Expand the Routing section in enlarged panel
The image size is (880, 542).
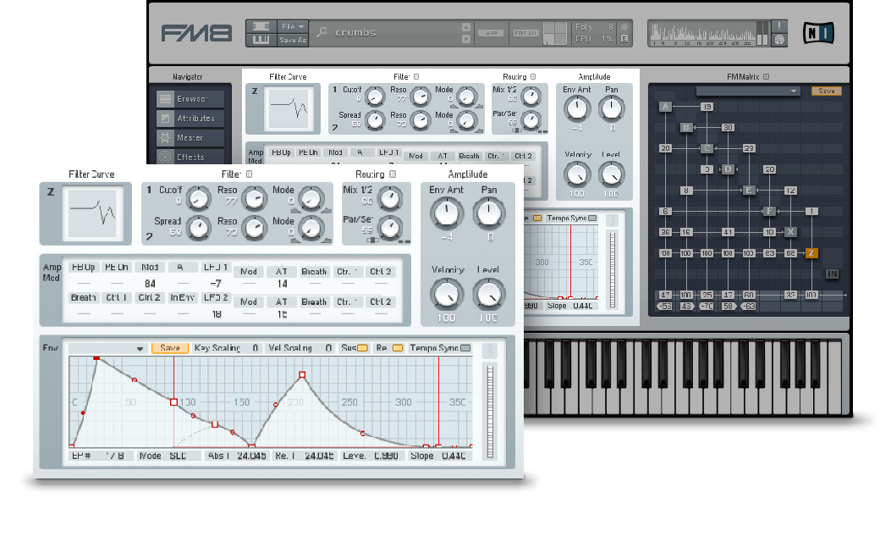click(393, 174)
